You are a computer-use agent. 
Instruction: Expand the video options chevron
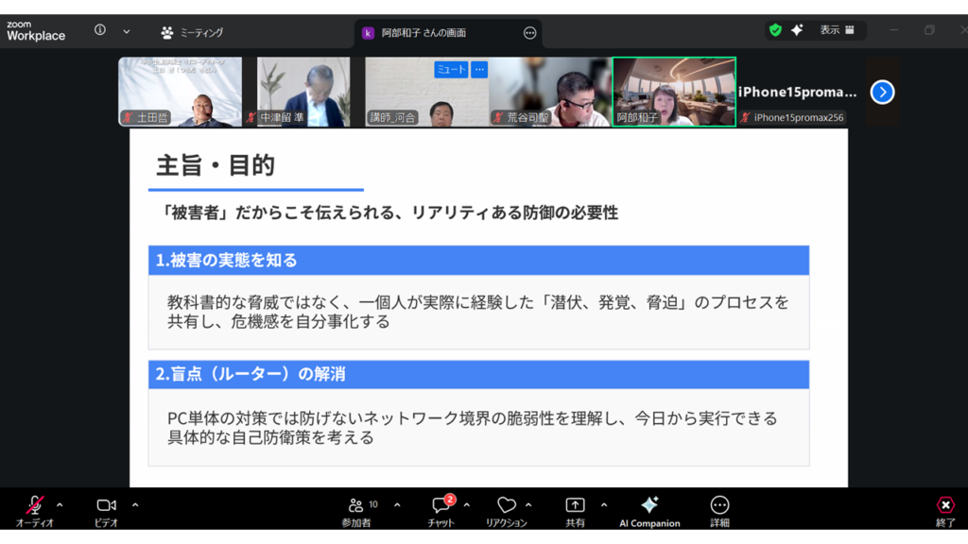pos(135,504)
